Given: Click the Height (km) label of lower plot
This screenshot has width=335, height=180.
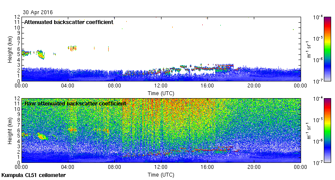Looking at the screenshot, I should 10,131.
